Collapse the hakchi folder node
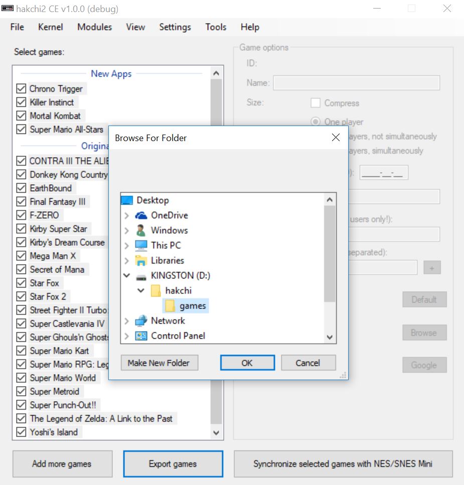The image size is (464, 485). 141,290
